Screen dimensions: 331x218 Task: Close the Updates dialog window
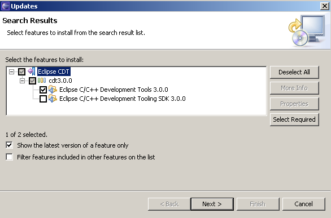[x=325, y=6]
